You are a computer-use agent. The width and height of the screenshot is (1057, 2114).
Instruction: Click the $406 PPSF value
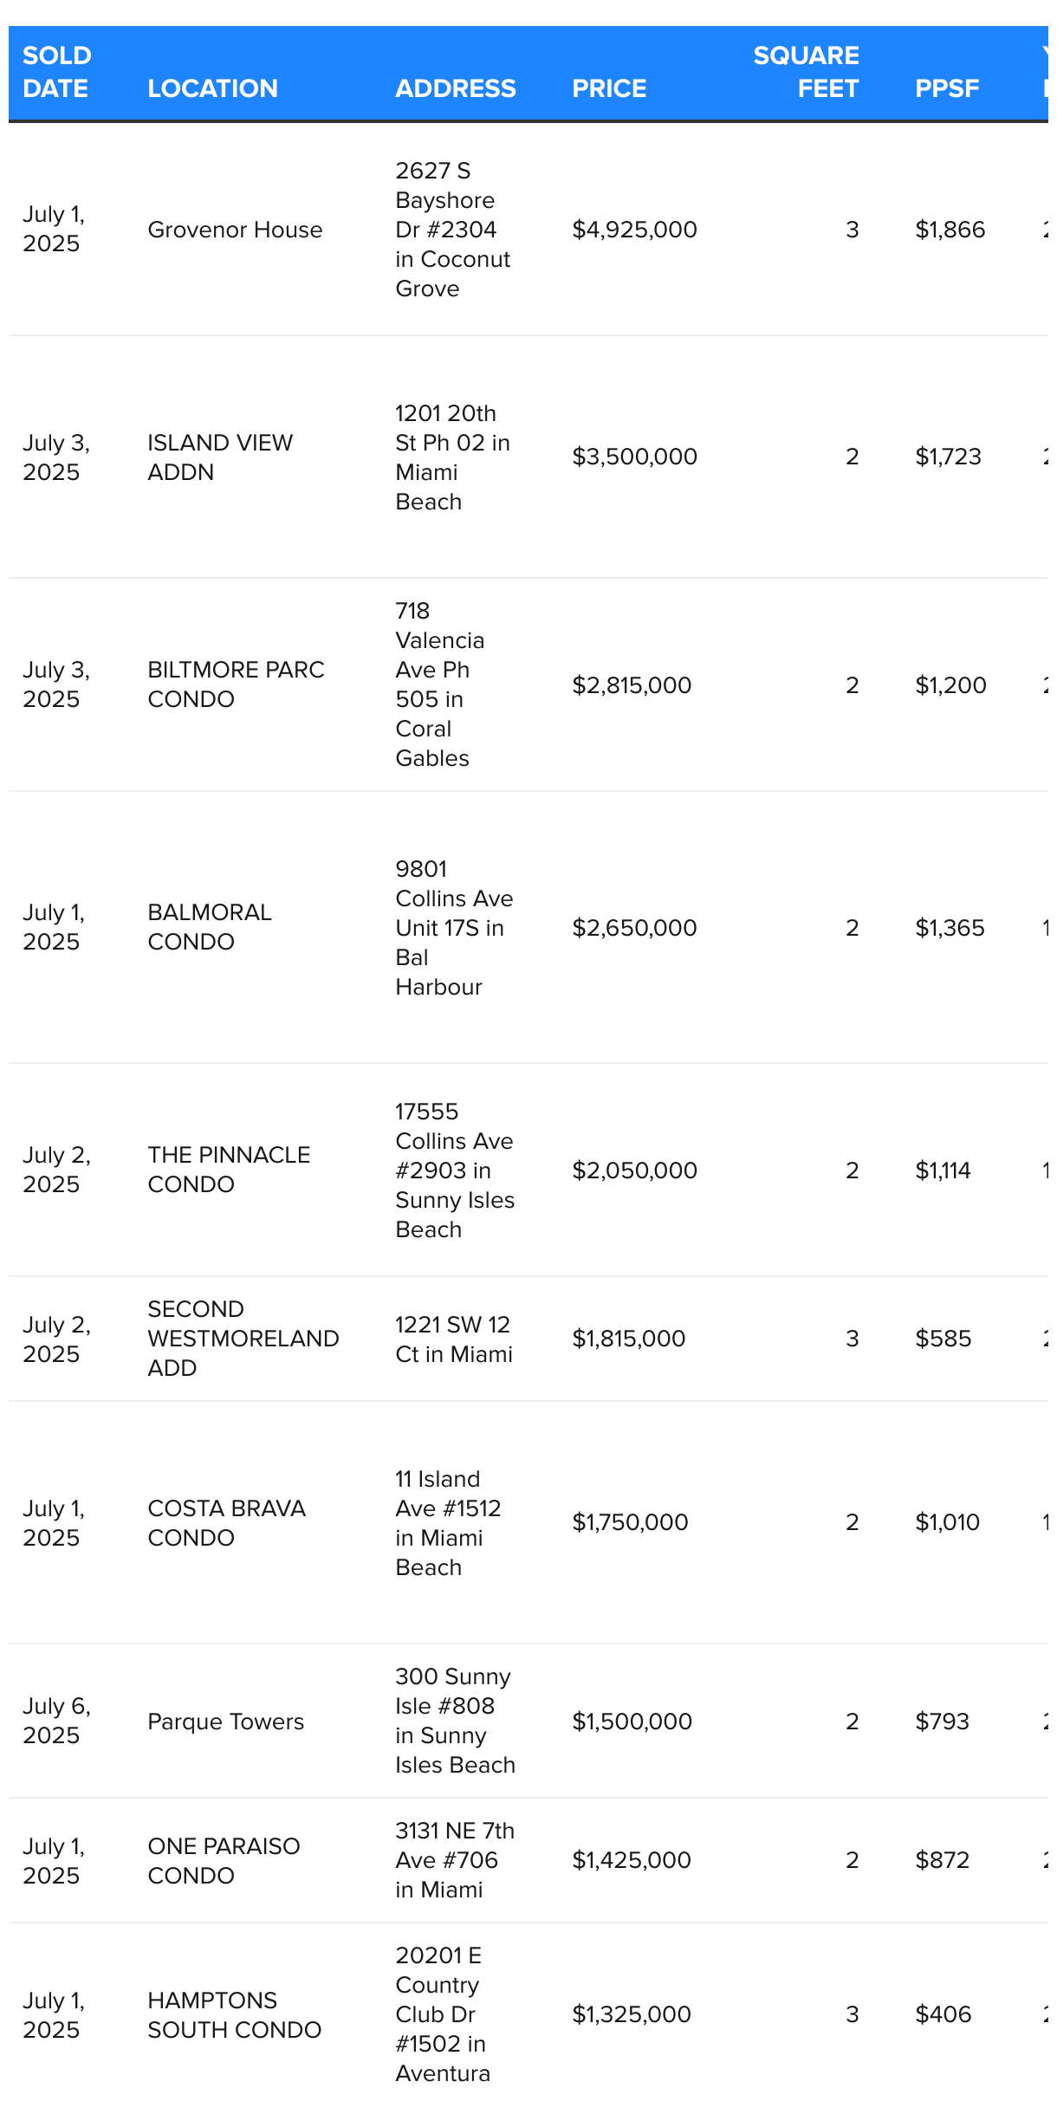[x=943, y=2014]
